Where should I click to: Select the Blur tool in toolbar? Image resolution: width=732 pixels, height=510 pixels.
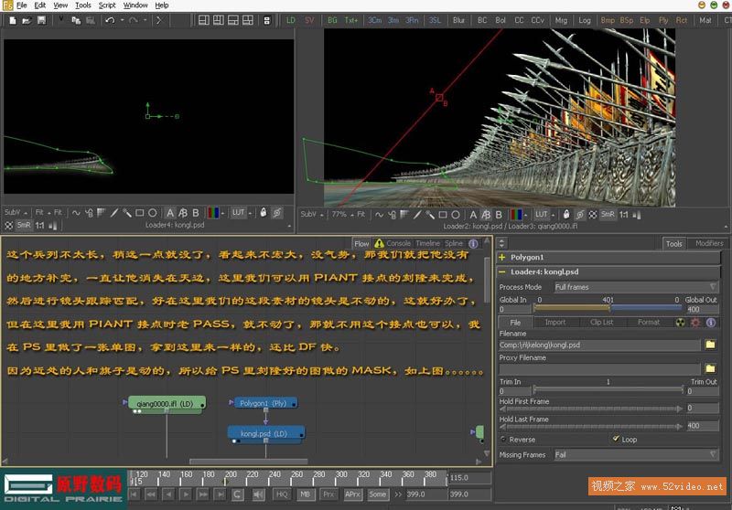pos(458,20)
